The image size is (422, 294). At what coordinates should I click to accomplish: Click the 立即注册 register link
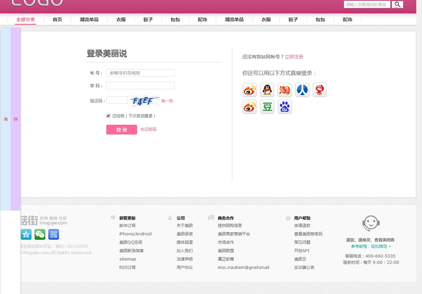(x=294, y=57)
